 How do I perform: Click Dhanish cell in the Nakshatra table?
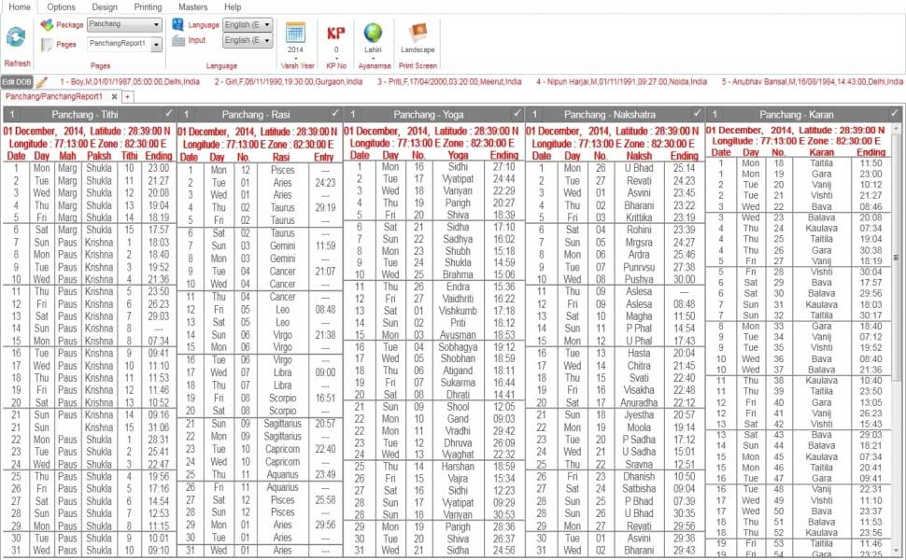pos(639,476)
